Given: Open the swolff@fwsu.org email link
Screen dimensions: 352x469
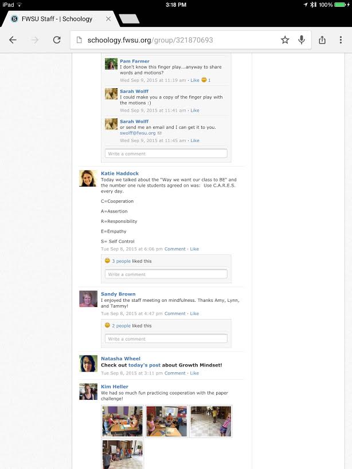Looking at the screenshot, I should (138, 133).
